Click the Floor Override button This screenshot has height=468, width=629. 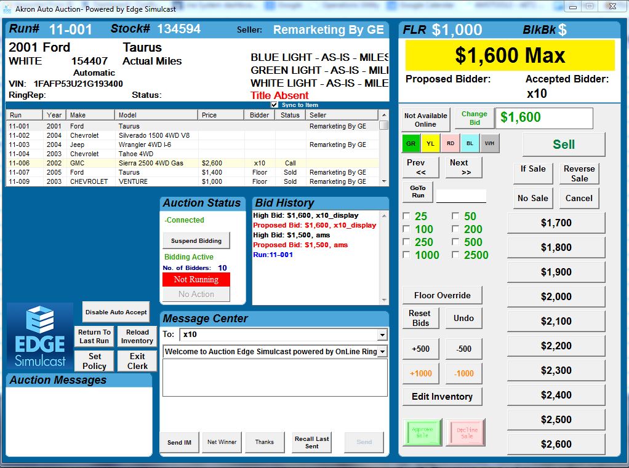pos(442,295)
